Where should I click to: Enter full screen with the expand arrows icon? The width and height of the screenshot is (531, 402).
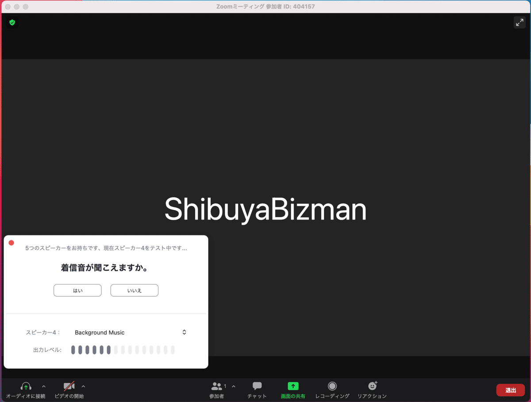click(x=519, y=23)
